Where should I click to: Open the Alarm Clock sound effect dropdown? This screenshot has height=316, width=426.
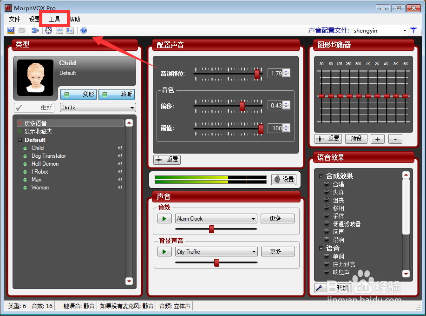tap(216, 219)
